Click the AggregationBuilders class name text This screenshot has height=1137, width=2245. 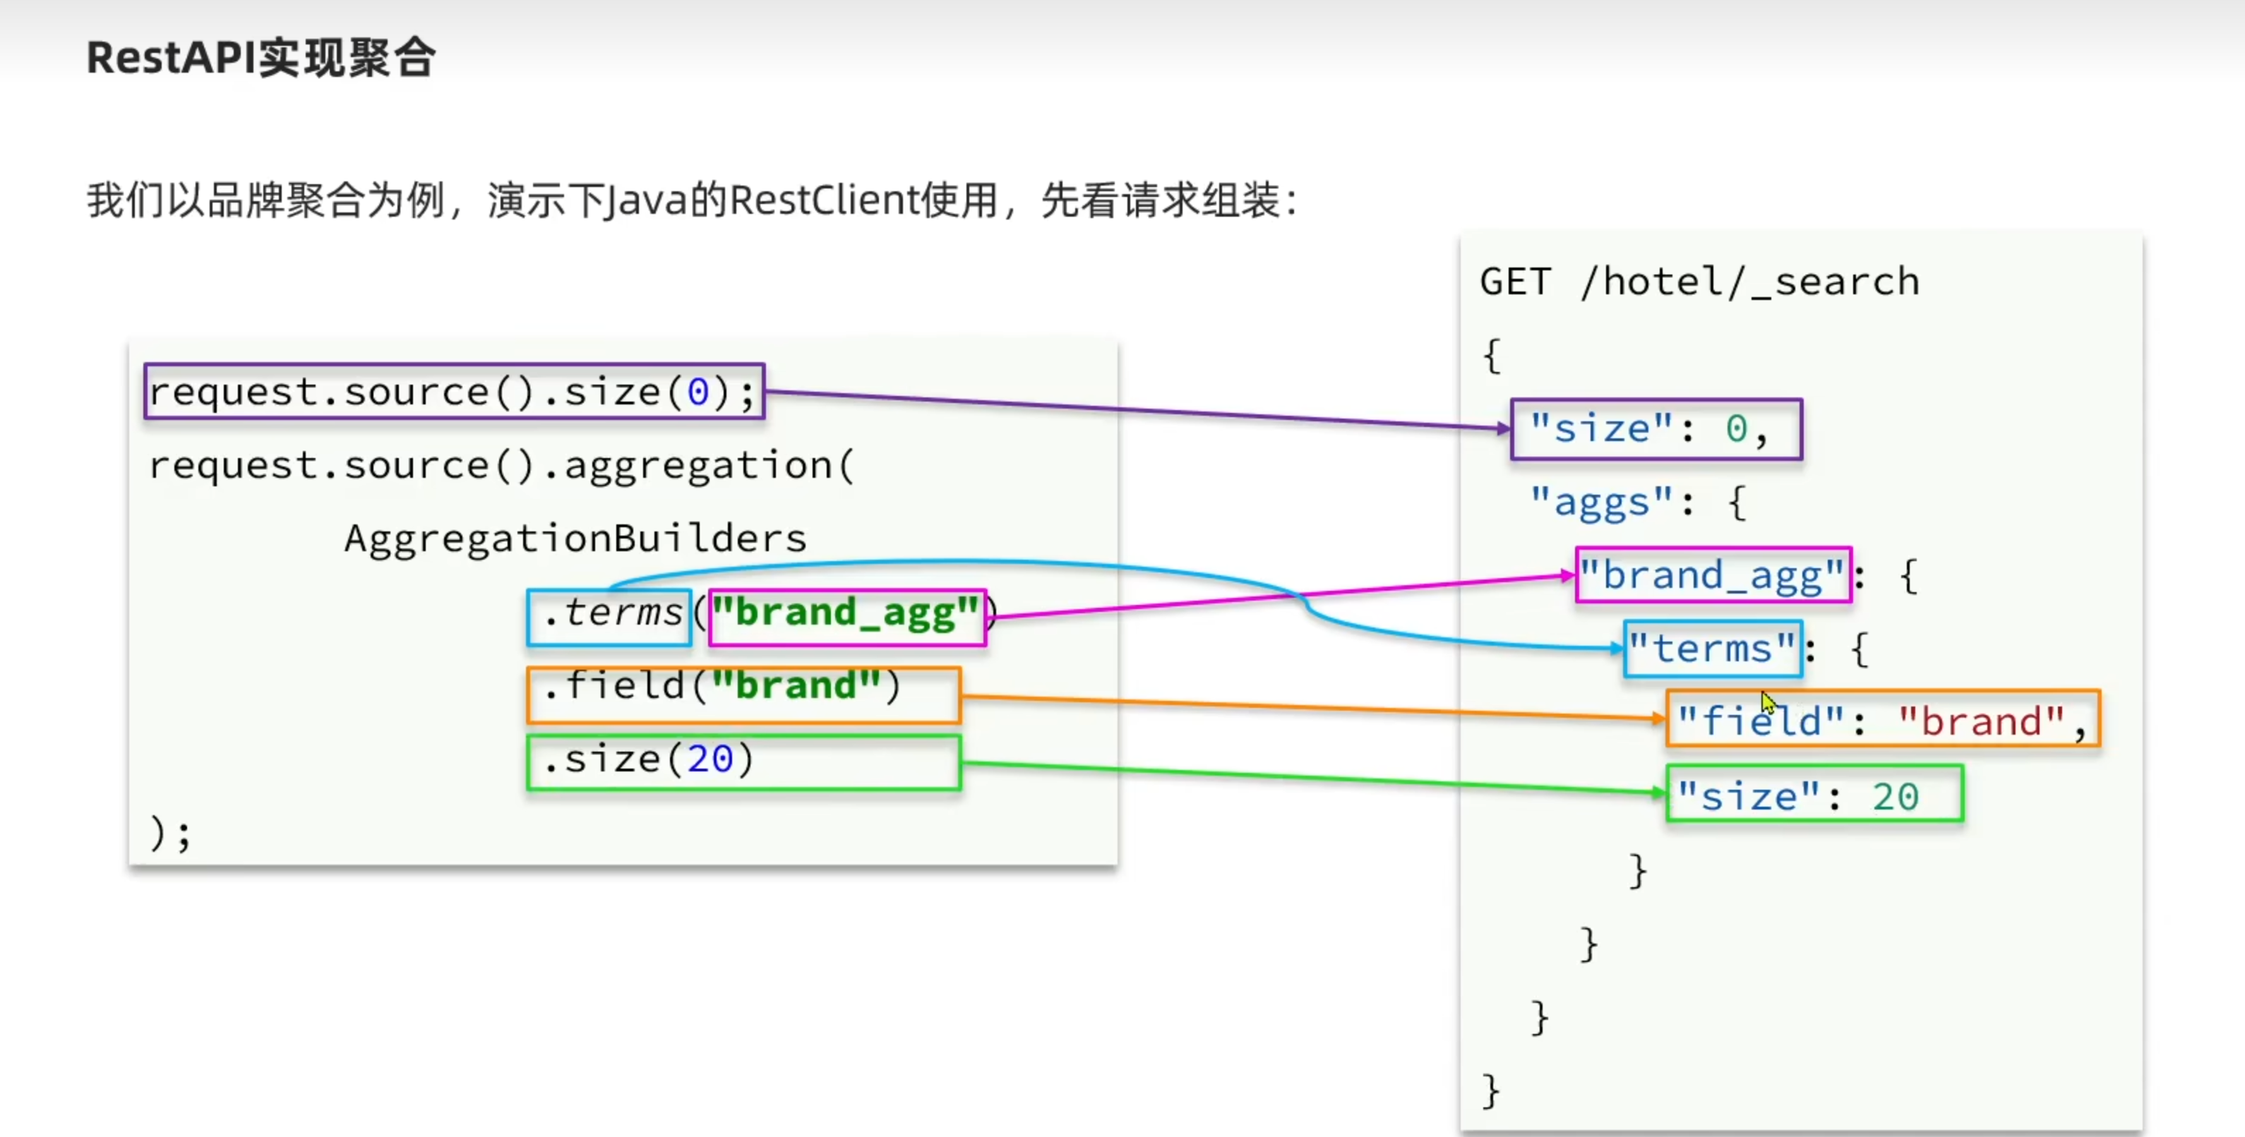[x=575, y=539]
